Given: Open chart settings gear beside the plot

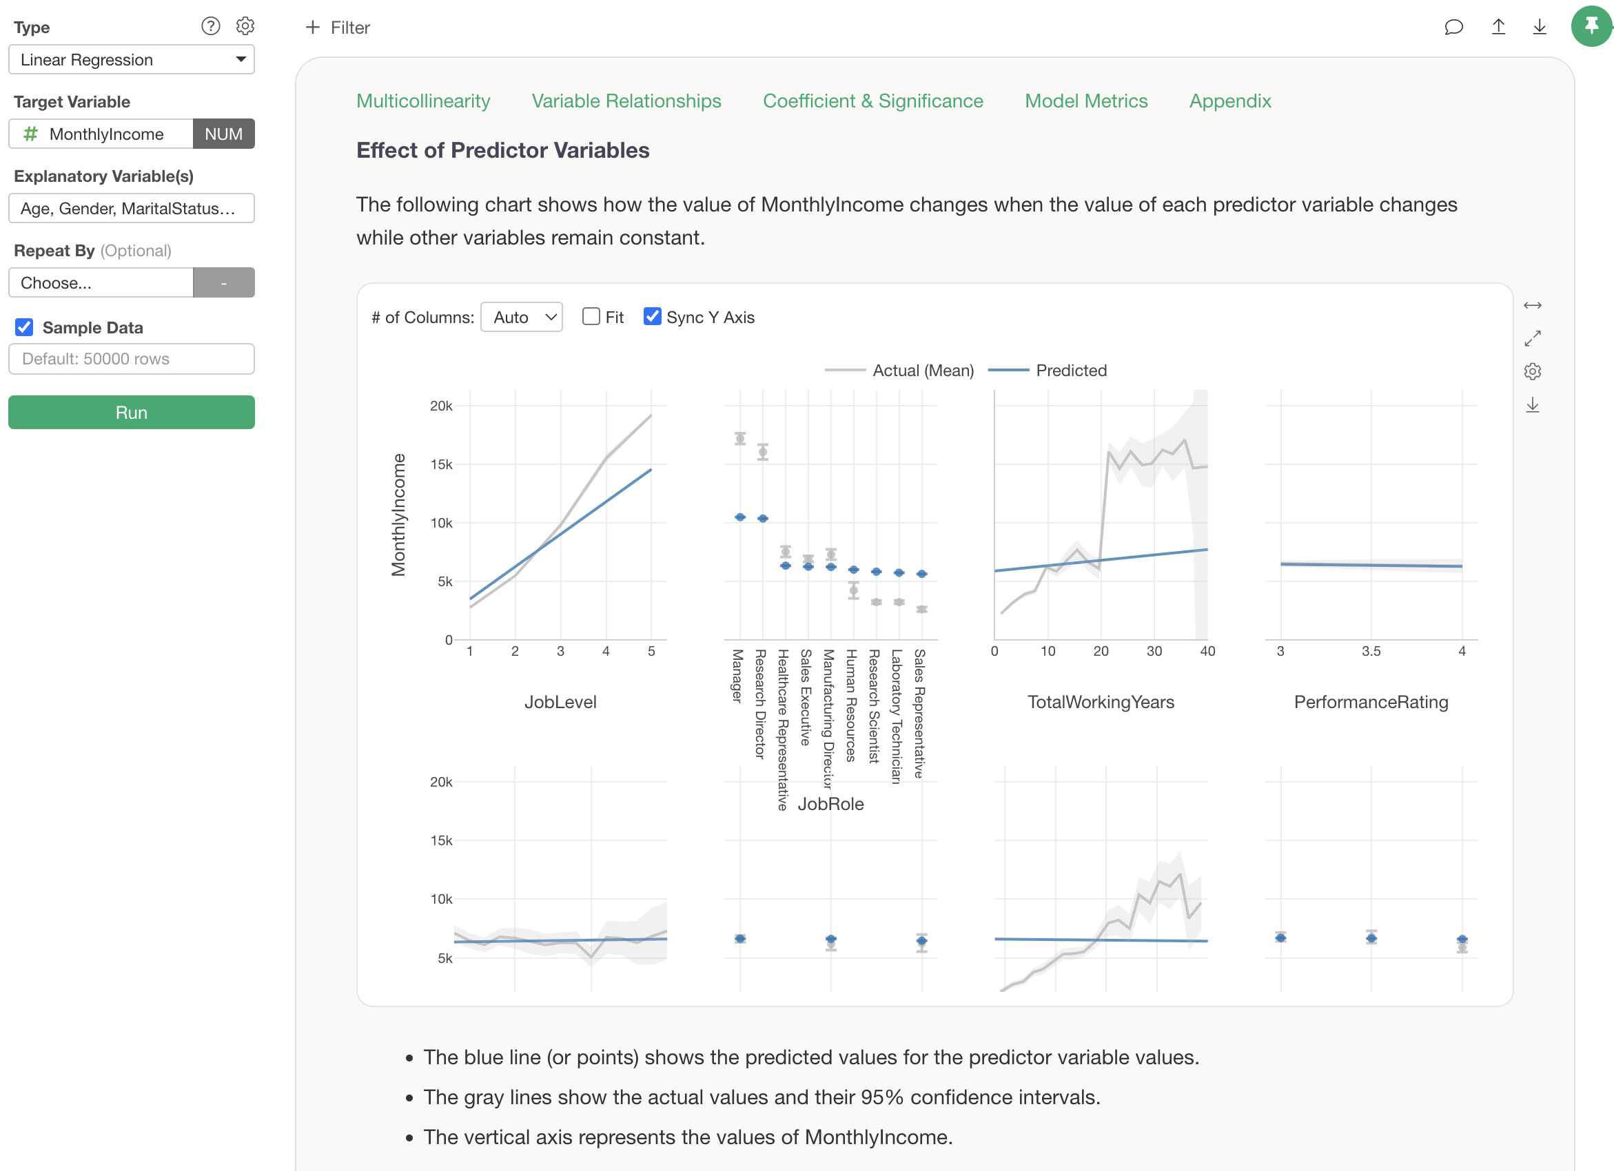Looking at the screenshot, I should click(1532, 371).
